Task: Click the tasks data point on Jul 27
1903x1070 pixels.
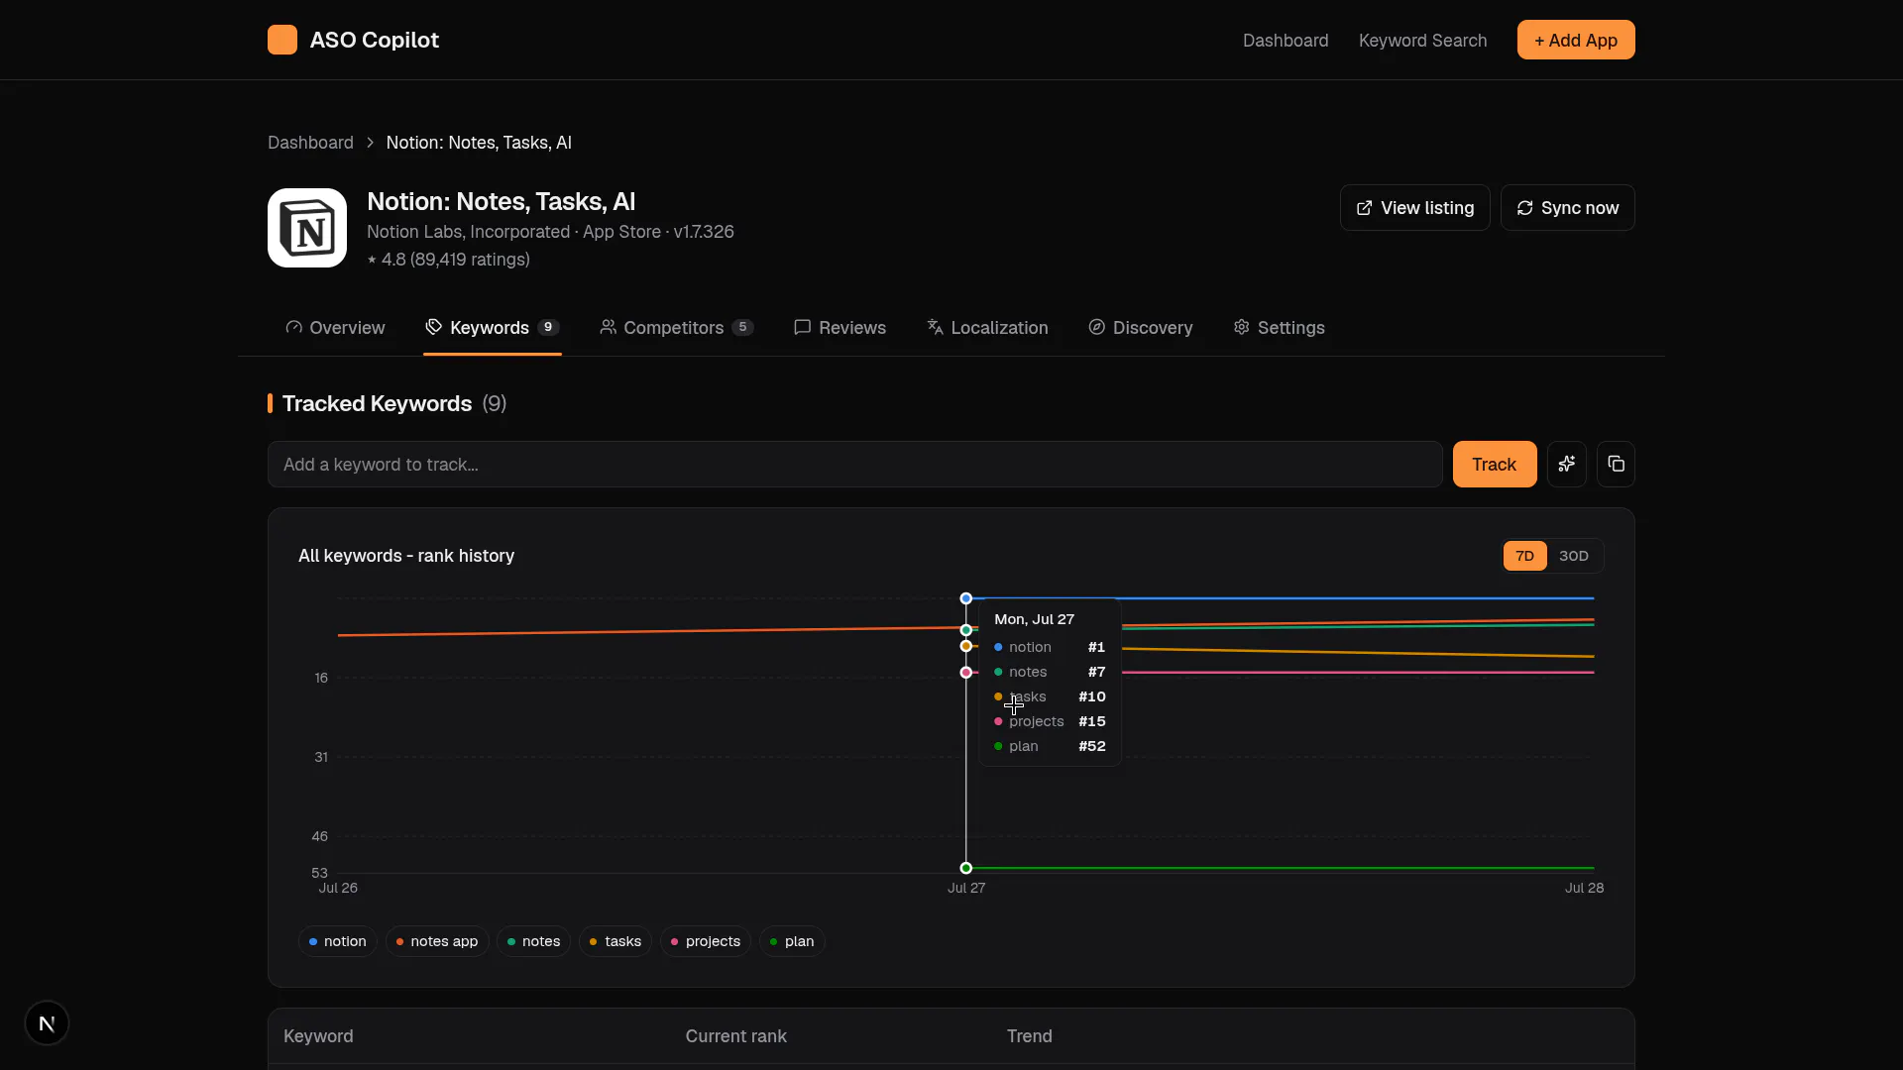Action: tap(966, 646)
